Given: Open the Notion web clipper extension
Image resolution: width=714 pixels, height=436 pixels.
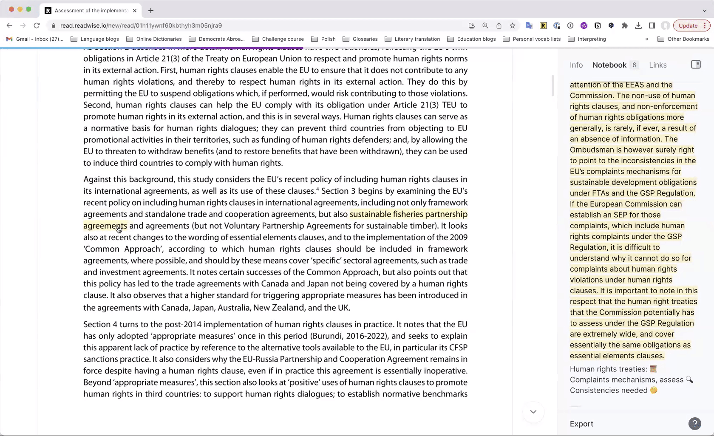Looking at the screenshot, I should [x=598, y=25].
